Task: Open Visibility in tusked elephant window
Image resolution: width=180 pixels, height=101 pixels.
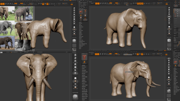Action: [x=175, y=79]
